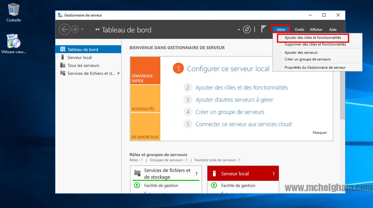Close the Gestionnaire de serveur window

coord(338,15)
